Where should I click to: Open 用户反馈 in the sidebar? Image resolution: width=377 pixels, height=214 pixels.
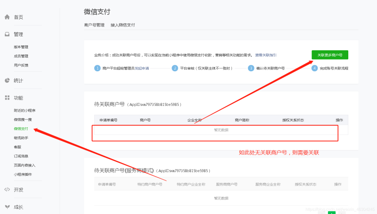21,65
